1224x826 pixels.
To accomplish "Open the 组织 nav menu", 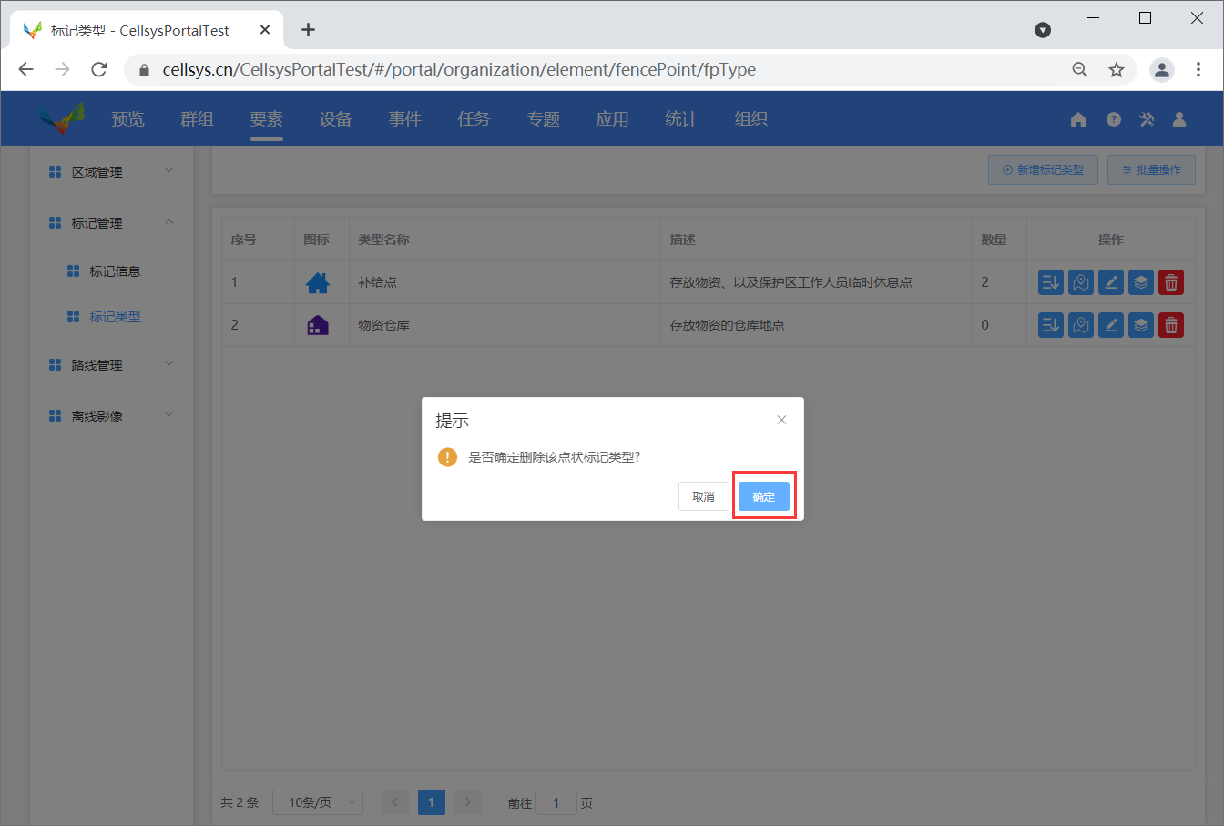I will pos(751,119).
